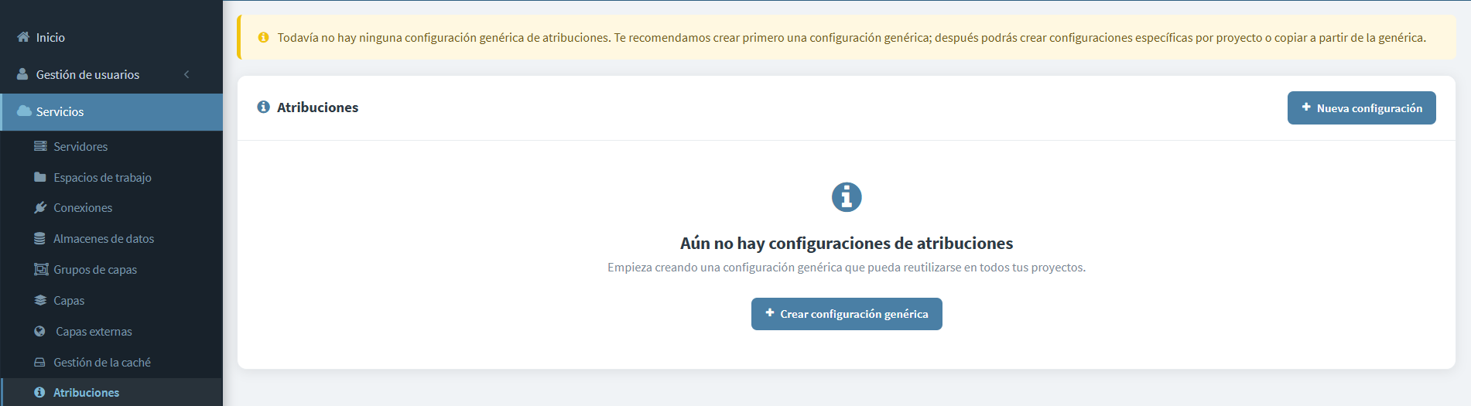Click the large info icon in empty state
The height and width of the screenshot is (406, 1471).
pyautogui.click(x=847, y=196)
